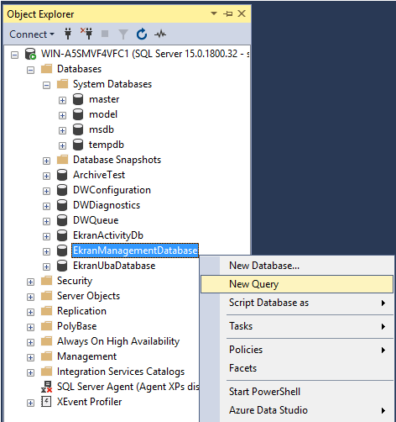Expand the EkranActivityDb database node

[x=46, y=236]
